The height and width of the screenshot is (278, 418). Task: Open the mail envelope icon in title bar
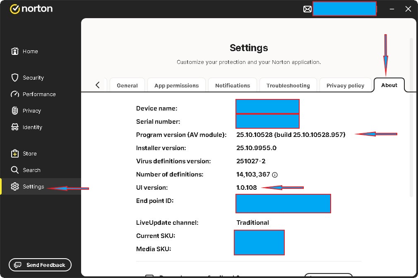click(x=307, y=9)
